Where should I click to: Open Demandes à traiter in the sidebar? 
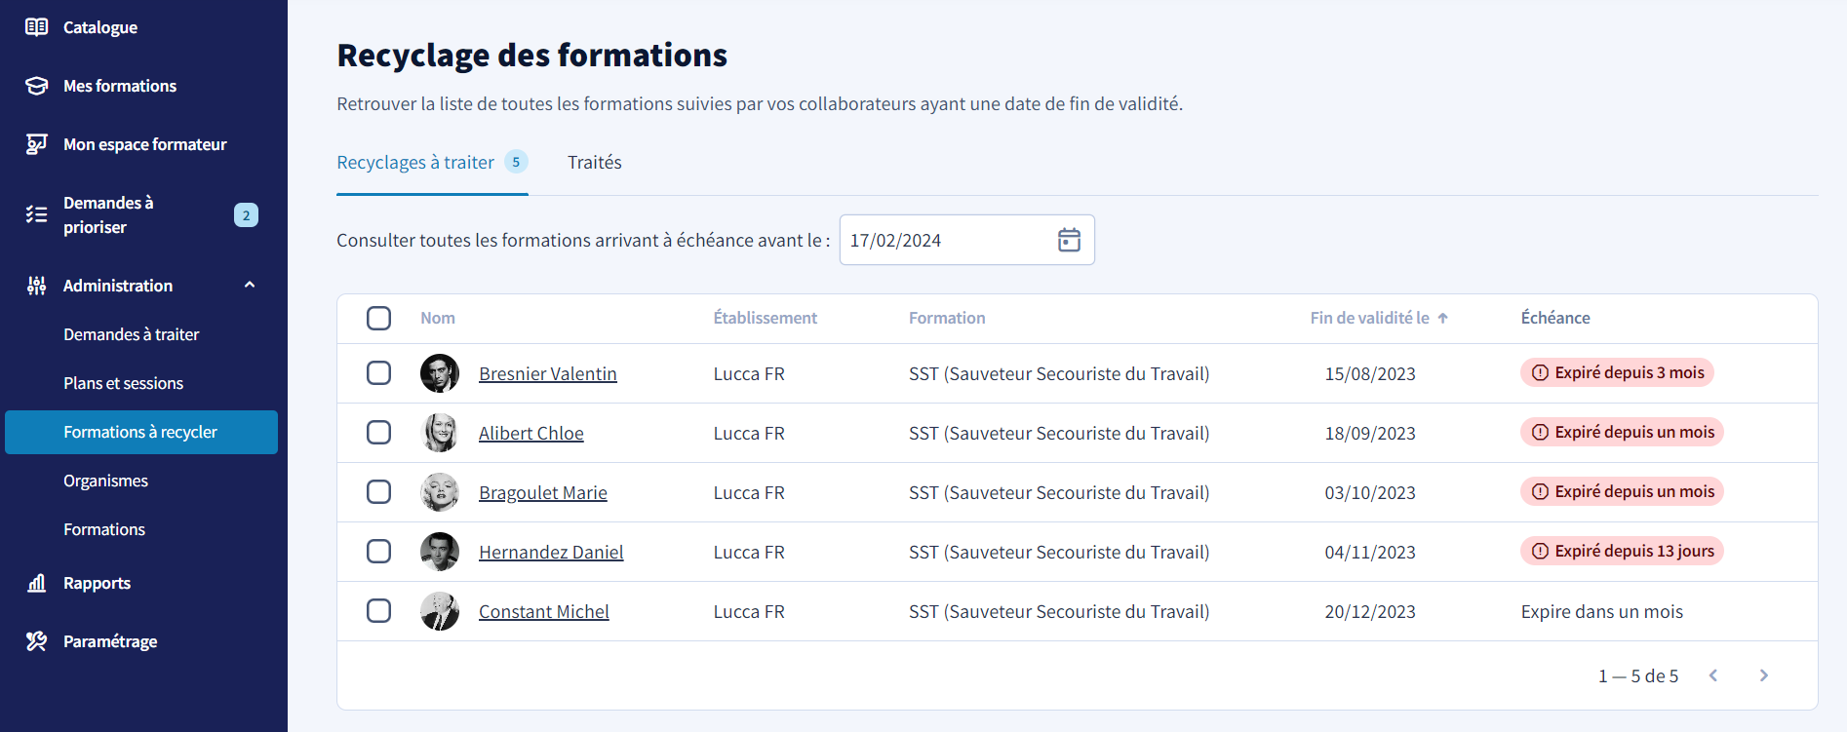point(132,334)
